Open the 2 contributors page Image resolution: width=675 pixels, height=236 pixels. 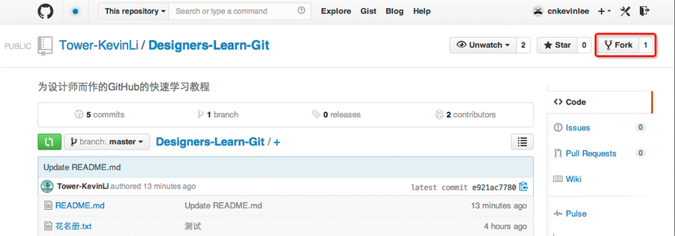(x=465, y=114)
